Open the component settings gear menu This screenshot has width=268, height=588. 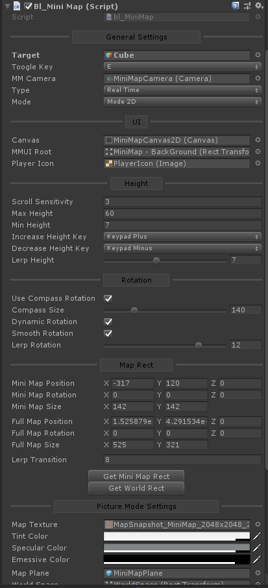tap(259, 6)
